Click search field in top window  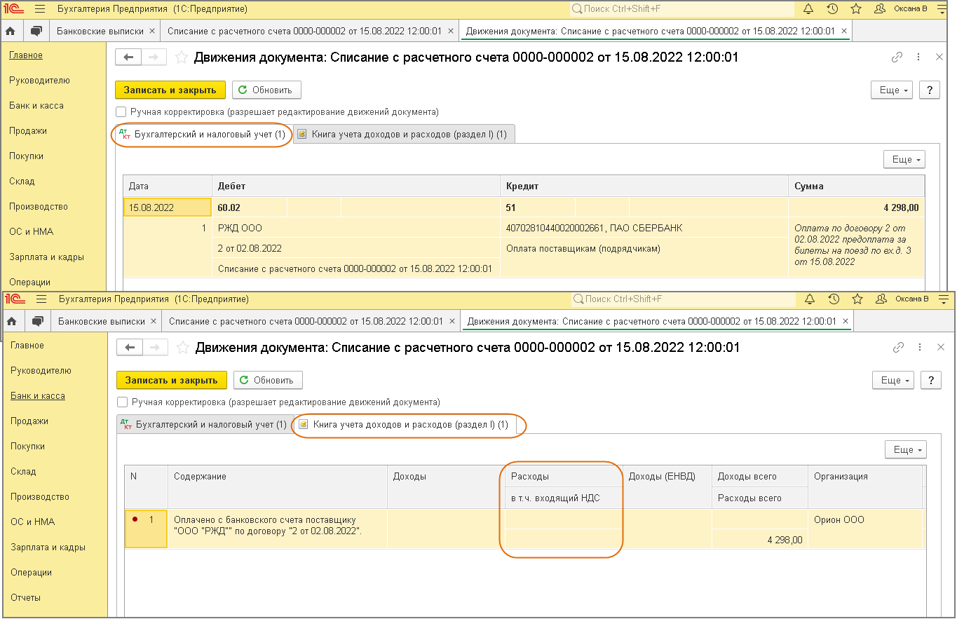click(681, 9)
